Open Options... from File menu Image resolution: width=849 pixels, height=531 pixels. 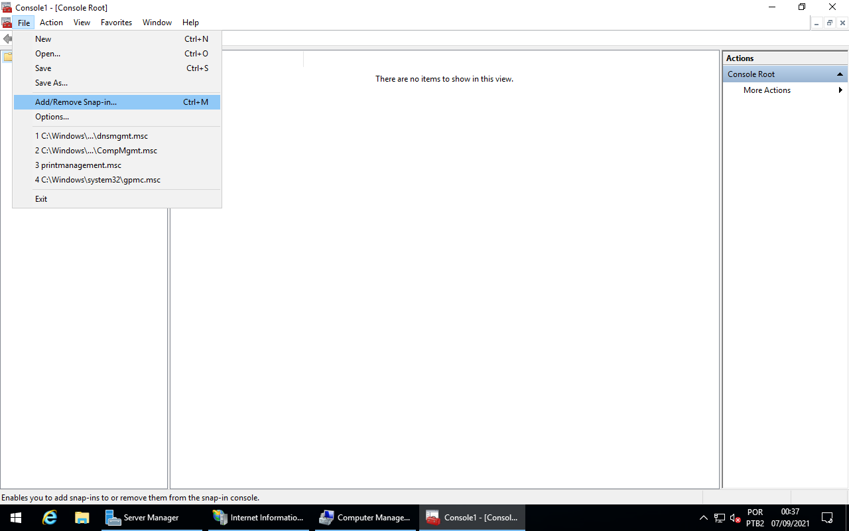pyautogui.click(x=52, y=117)
